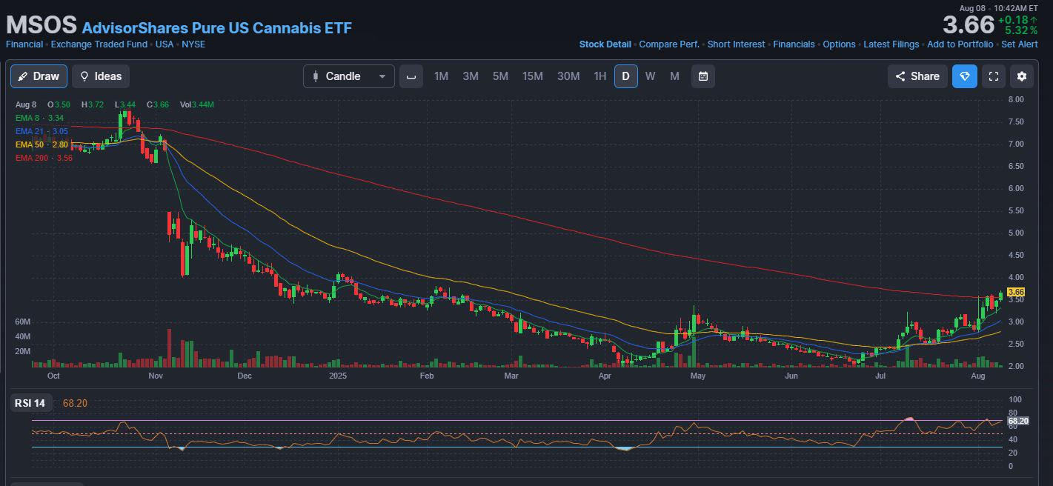The height and width of the screenshot is (486, 1053).
Task: Click the Exchange Traded Fund link
Action: pyautogui.click(x=99, y=44)
